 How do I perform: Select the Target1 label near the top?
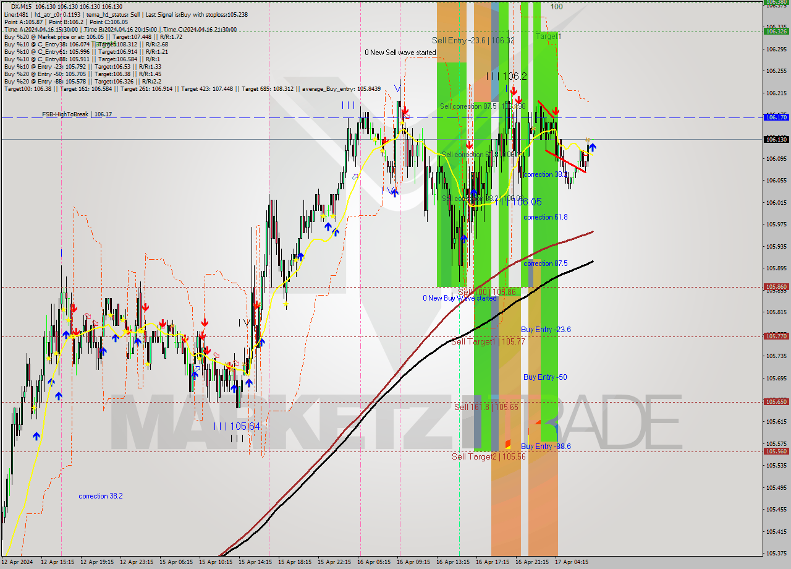(x=548, y=36)
